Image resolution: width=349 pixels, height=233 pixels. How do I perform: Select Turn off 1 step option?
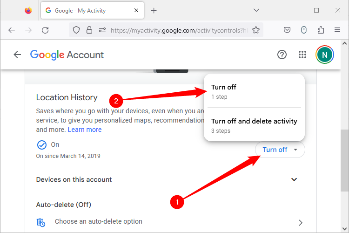click(254, 91)
